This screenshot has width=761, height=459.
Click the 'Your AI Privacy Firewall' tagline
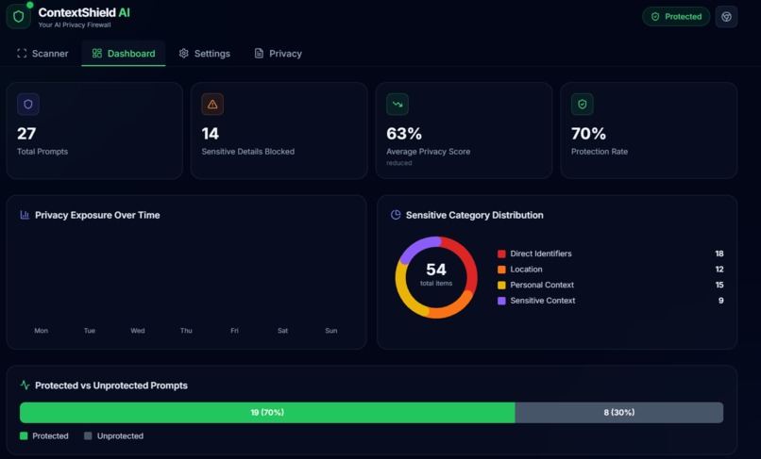(75, 25)
